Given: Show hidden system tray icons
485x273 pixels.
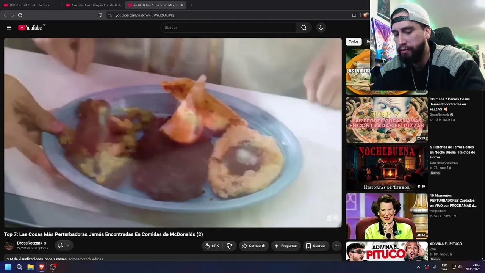Looking at the screenshot, I should [x=418, y=267].
